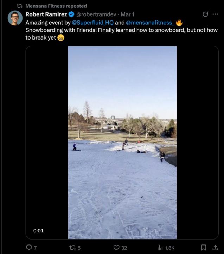Open the Grok icon on the tweet
224x254 pixels.
tap(205, 14)
